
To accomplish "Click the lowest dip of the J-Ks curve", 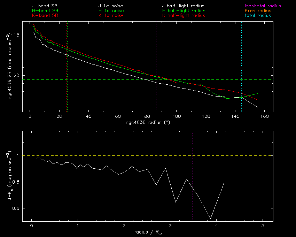I will (210, 219).
